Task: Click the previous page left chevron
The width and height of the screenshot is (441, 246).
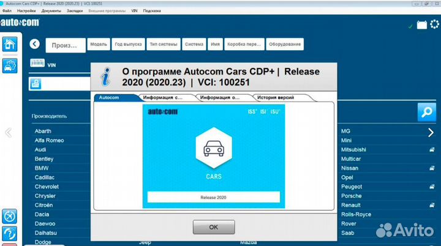Action: (9, 132)
